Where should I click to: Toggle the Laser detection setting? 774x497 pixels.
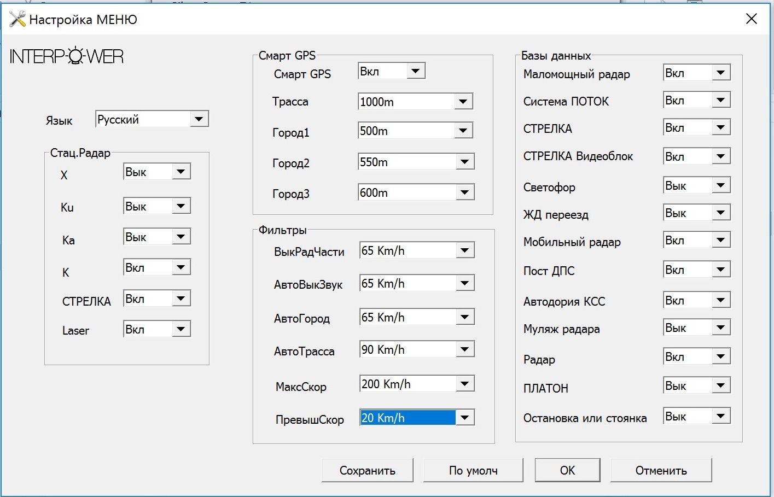(x=179, y=329)
